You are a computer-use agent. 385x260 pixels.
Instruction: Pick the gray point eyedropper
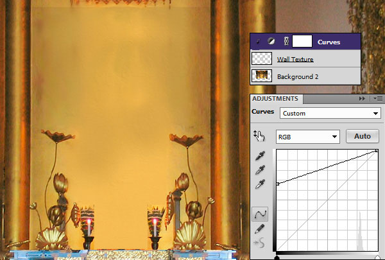(260, 169)
